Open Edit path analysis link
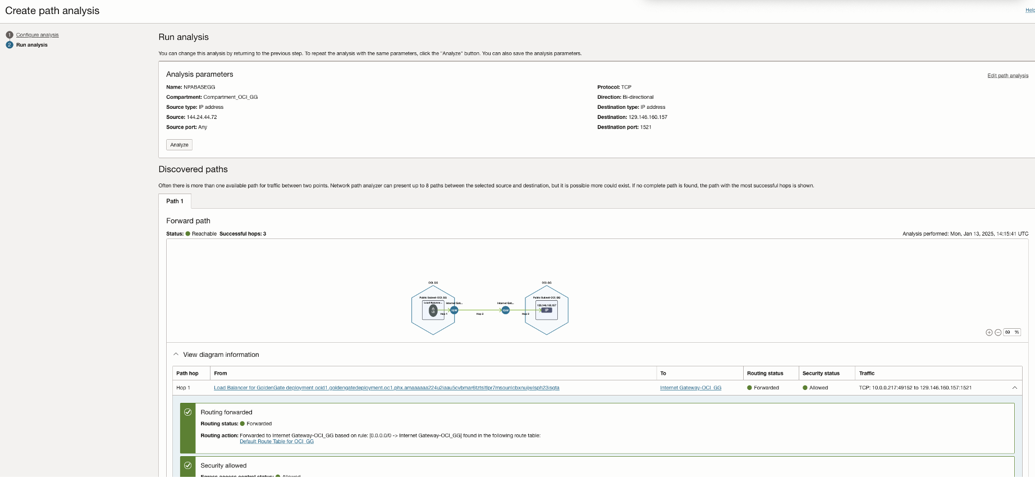 click(1008, 76)
